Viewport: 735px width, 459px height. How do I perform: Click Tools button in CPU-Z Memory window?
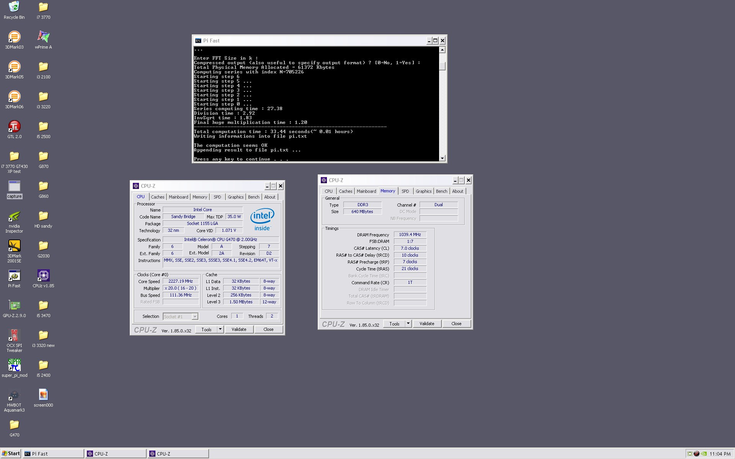click(x=394, y=324)
